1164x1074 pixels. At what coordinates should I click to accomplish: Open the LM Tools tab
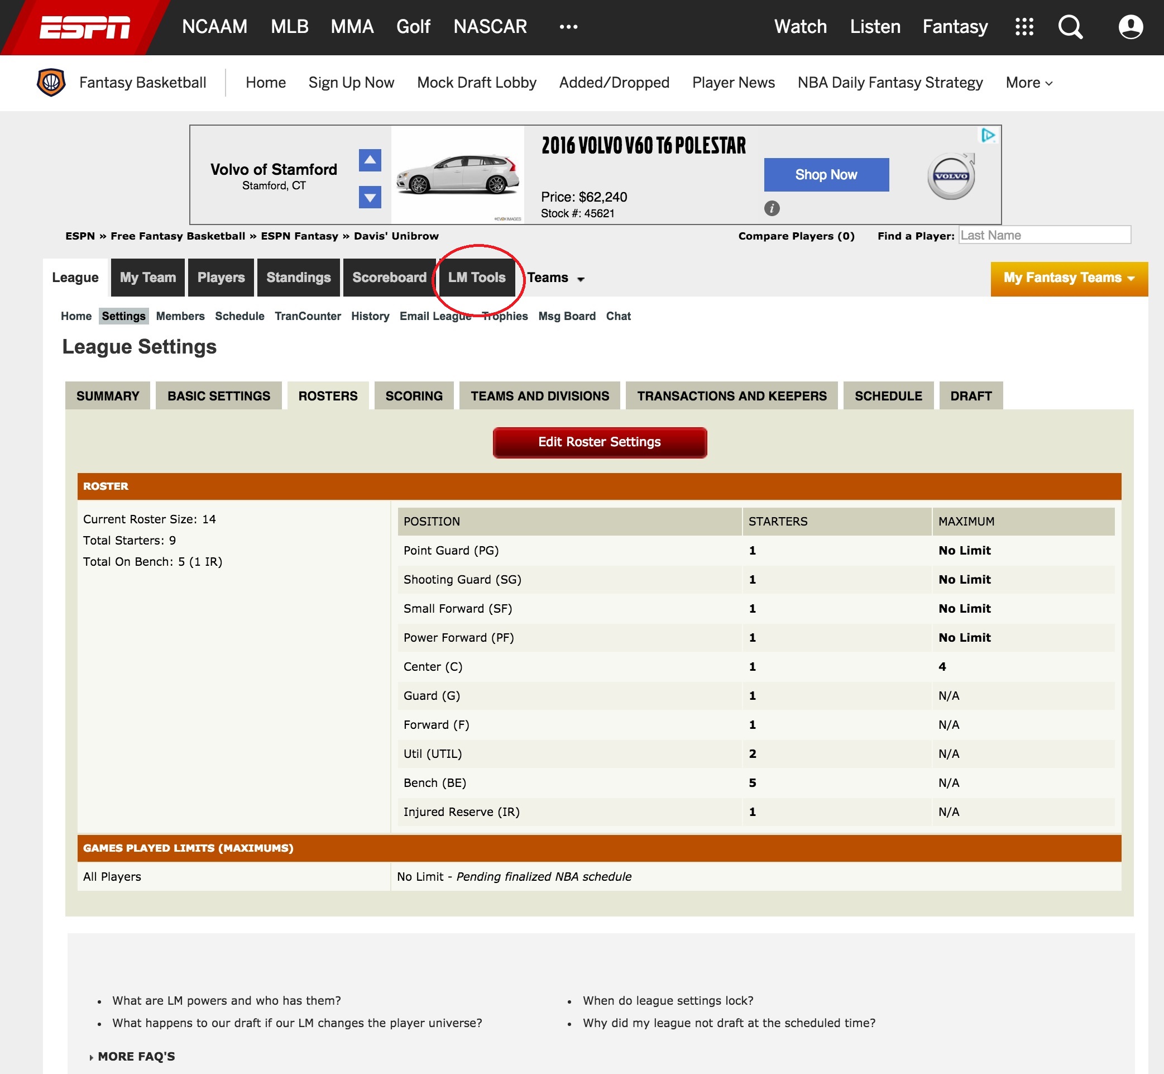tap(476, 278)
